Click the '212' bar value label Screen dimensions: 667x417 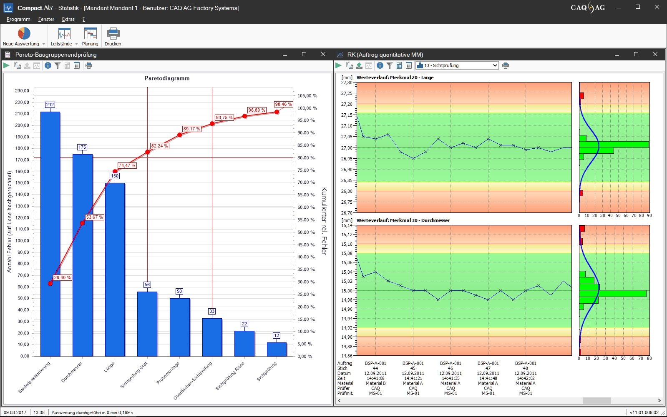[x=50, y=105]
